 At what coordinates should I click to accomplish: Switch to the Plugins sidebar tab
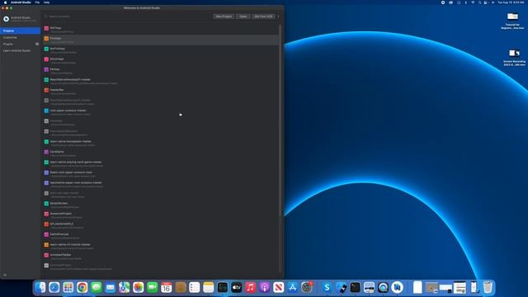(20, 44)
